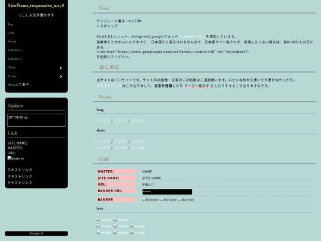The width and height of the screenshot is (321, 241).
Task: Click the BANNER URL input field
Action: 167,192
